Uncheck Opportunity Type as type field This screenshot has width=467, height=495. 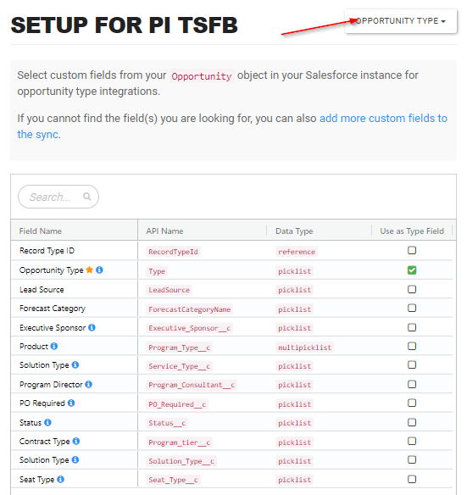pos(412,270)
